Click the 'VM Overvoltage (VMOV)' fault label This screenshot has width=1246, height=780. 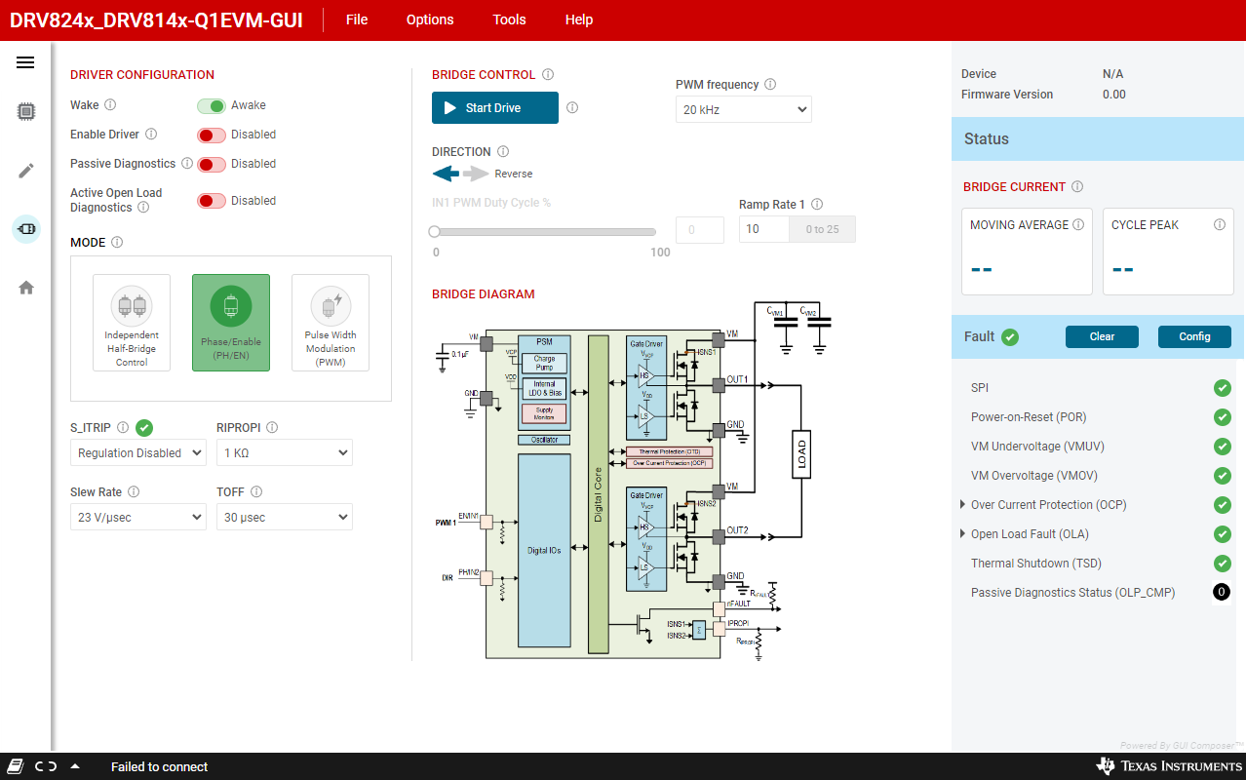pos(1035,476)
